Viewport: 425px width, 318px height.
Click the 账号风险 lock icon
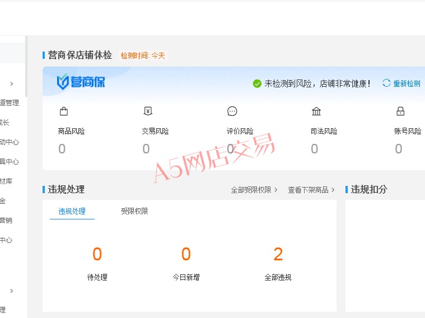click(x=400, y=111)
